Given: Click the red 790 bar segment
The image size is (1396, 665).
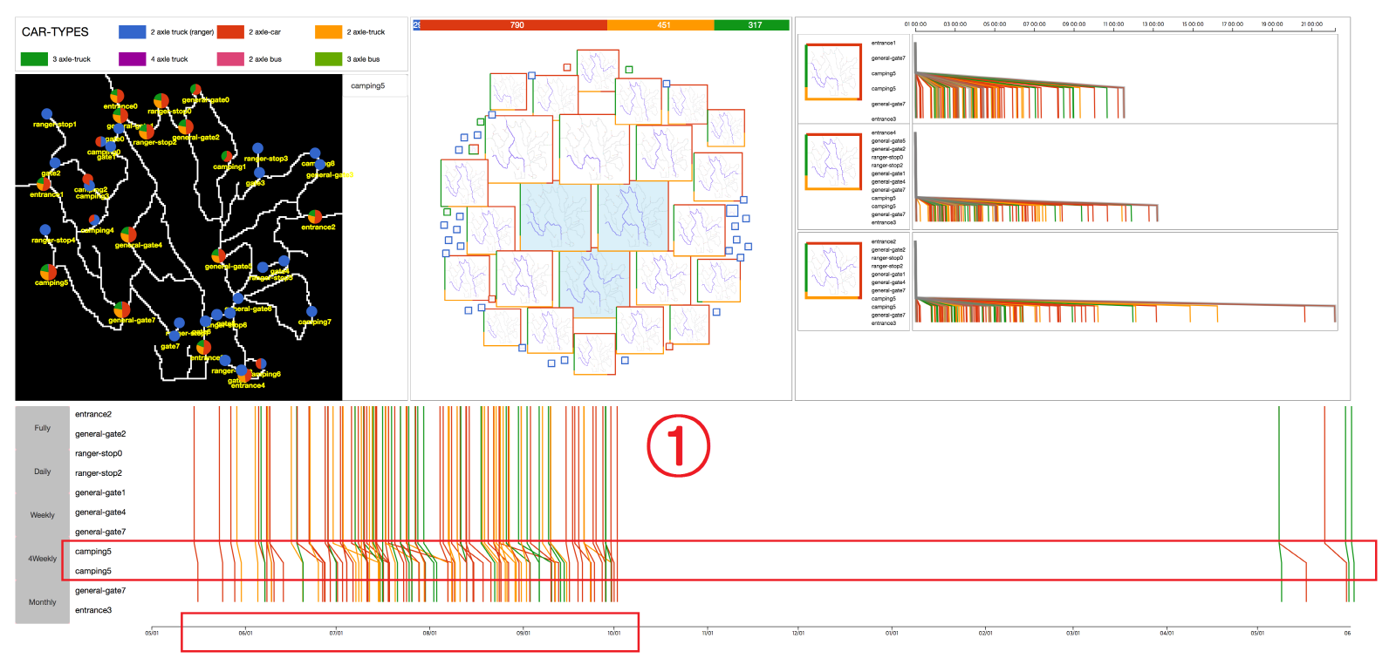Looking at the screenshot, I should click(516, 25).
